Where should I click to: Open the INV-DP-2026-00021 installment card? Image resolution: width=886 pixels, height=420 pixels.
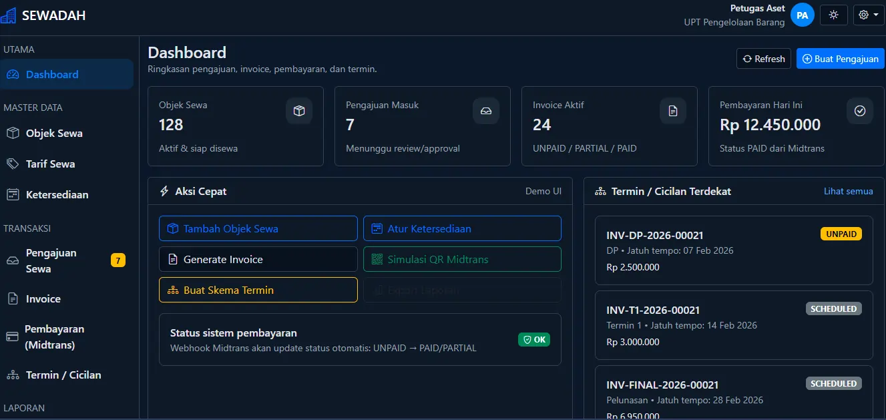(x=733, y=250)
